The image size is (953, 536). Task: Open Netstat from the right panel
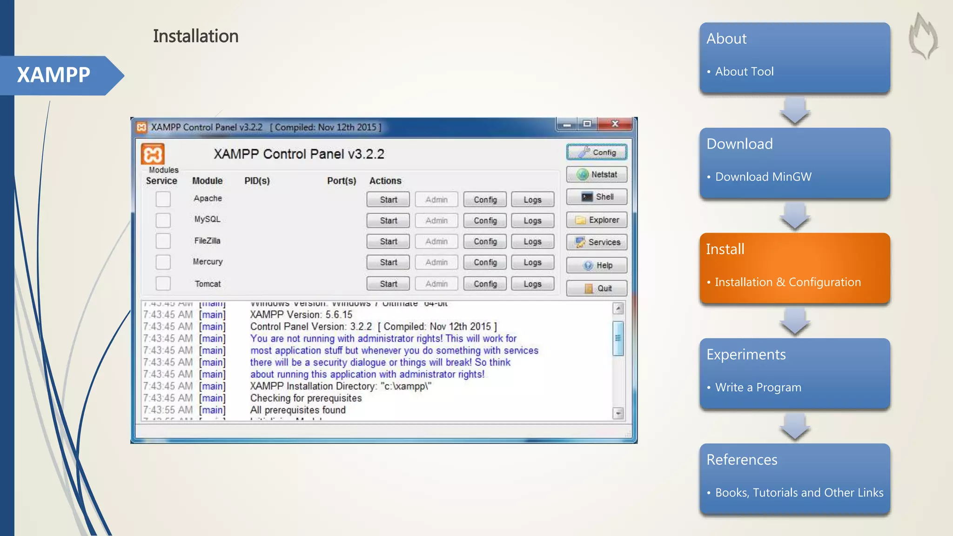597,174
